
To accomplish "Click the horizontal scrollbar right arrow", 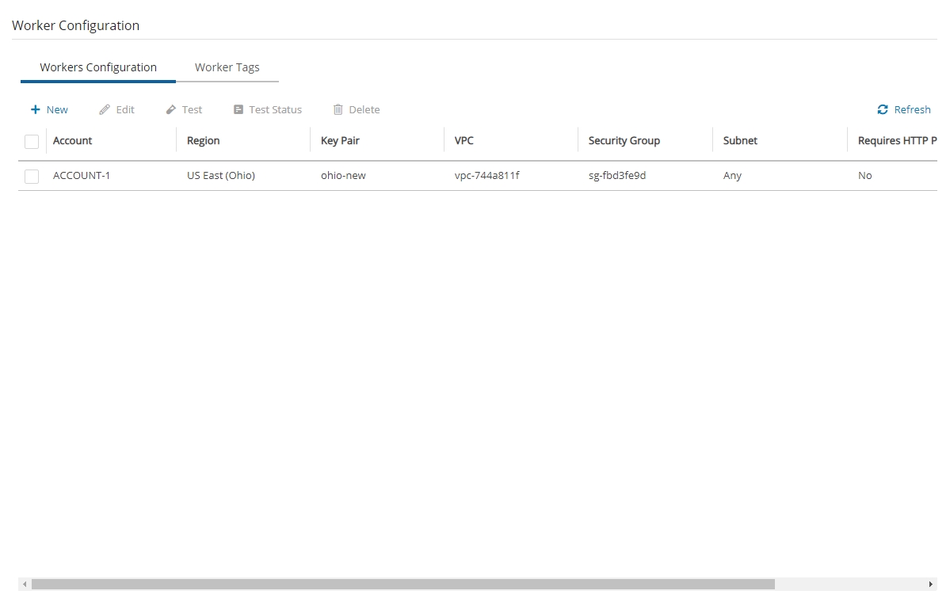I will 930,585.
